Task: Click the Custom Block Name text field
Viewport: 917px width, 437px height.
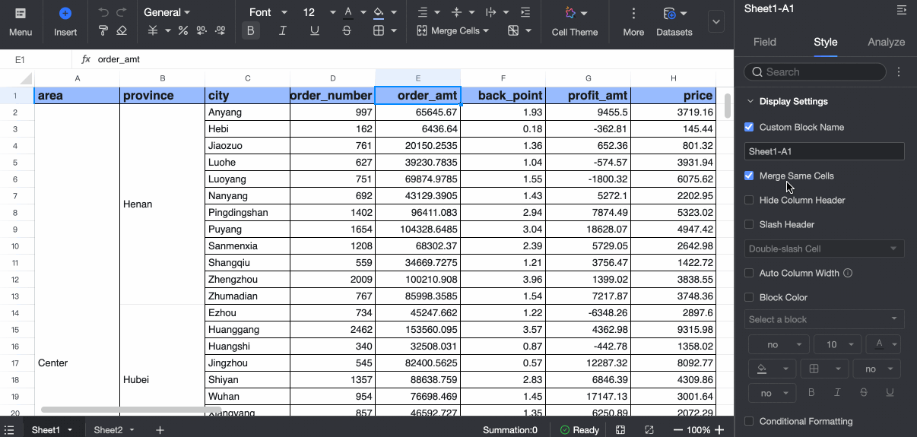Action: [824, 151]
